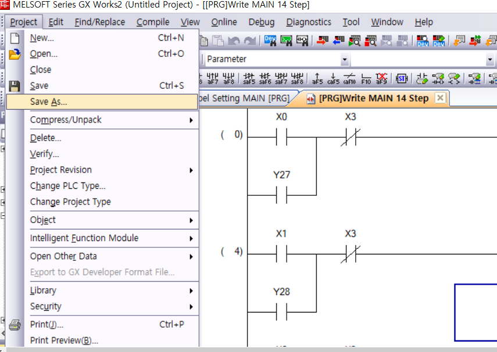Click the Dev modify value pencil icon
This screenshot has width=497, height=352.
click(x=439, y=41)
